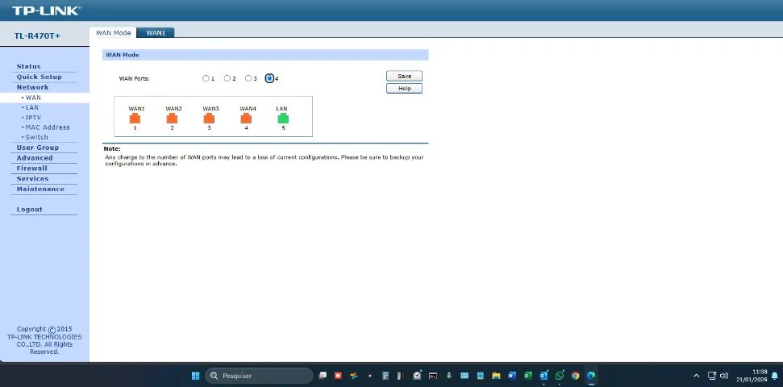Collapse the Network menu section
Screen dimensions: 783x387
click(x=32, y=87)
